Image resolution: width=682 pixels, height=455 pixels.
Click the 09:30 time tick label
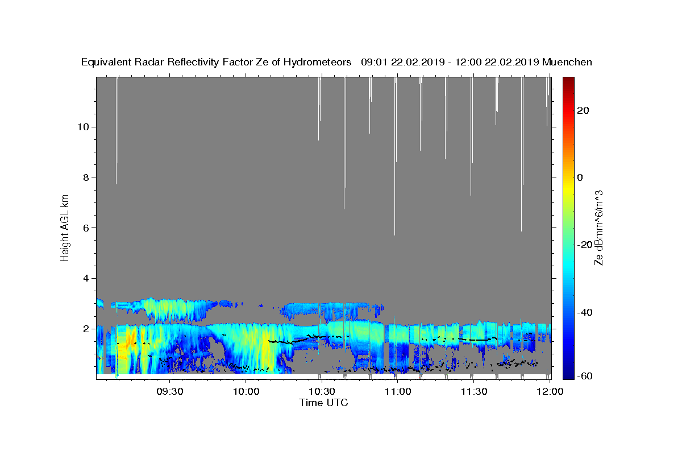(169, 391)
